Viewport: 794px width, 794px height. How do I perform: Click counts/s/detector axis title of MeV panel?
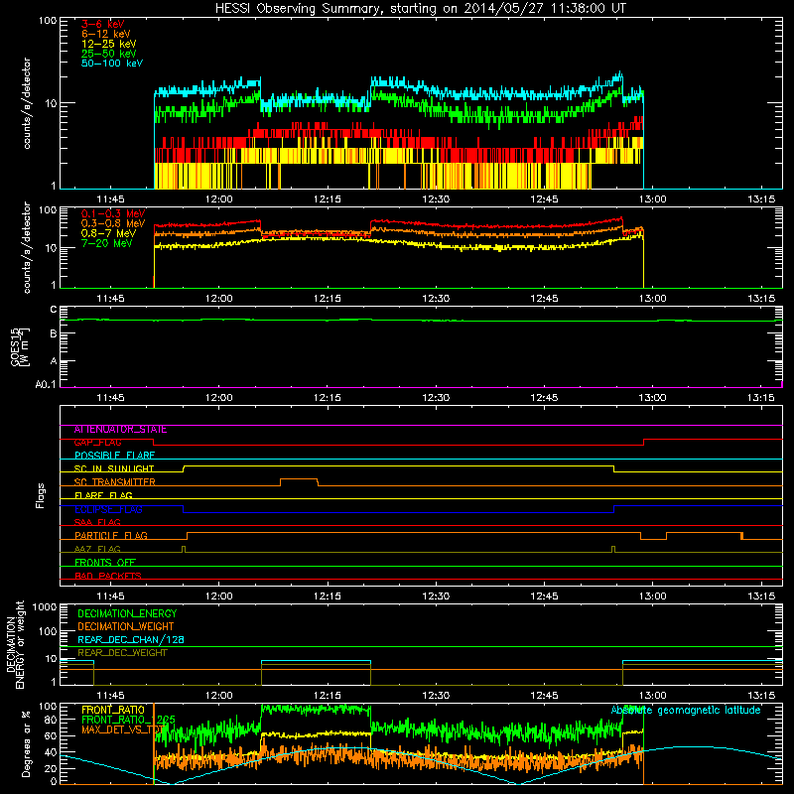coord(27,247)
